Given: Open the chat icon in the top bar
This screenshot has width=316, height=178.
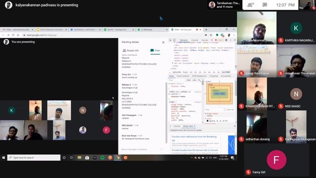Looking at the screenshot, I should tap(265, 5).
